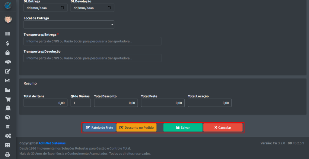Open the Dt.Entrega calendar picker
309x159 pixels.
[x=62, y=8]
